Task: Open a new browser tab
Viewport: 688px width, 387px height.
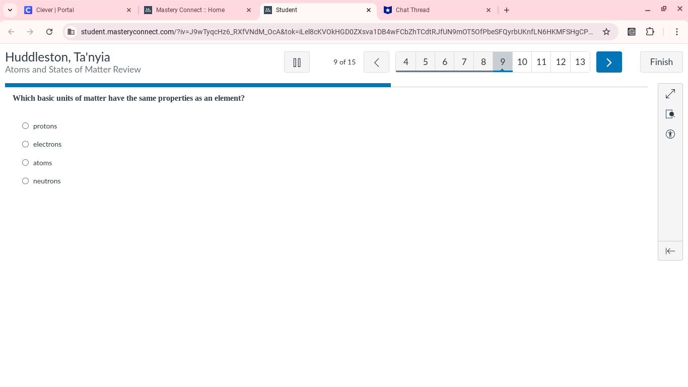Action: coord(507,10)
